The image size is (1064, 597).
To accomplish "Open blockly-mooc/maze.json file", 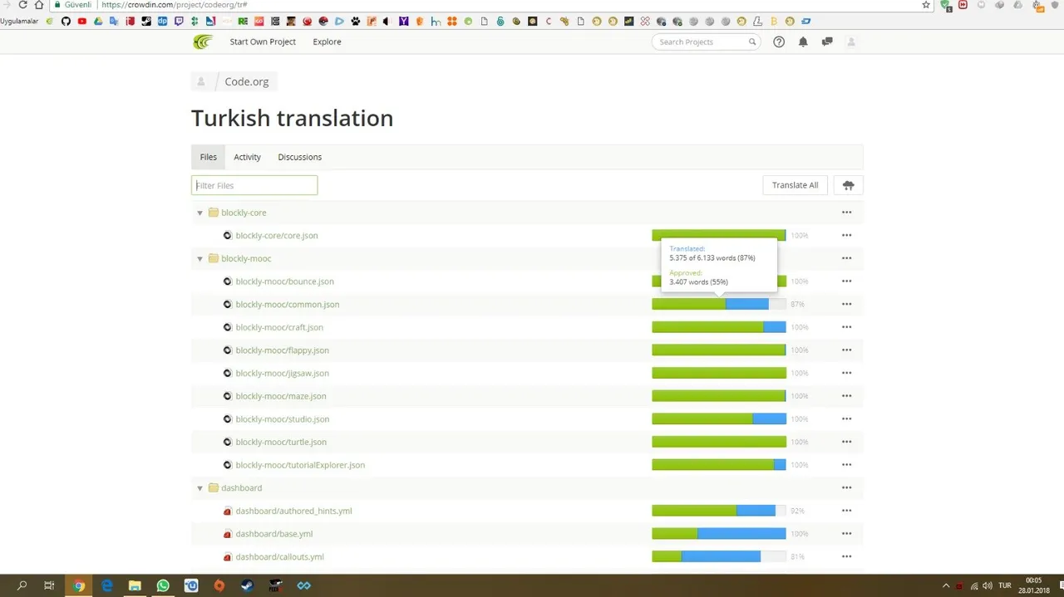I will (281, 396).
